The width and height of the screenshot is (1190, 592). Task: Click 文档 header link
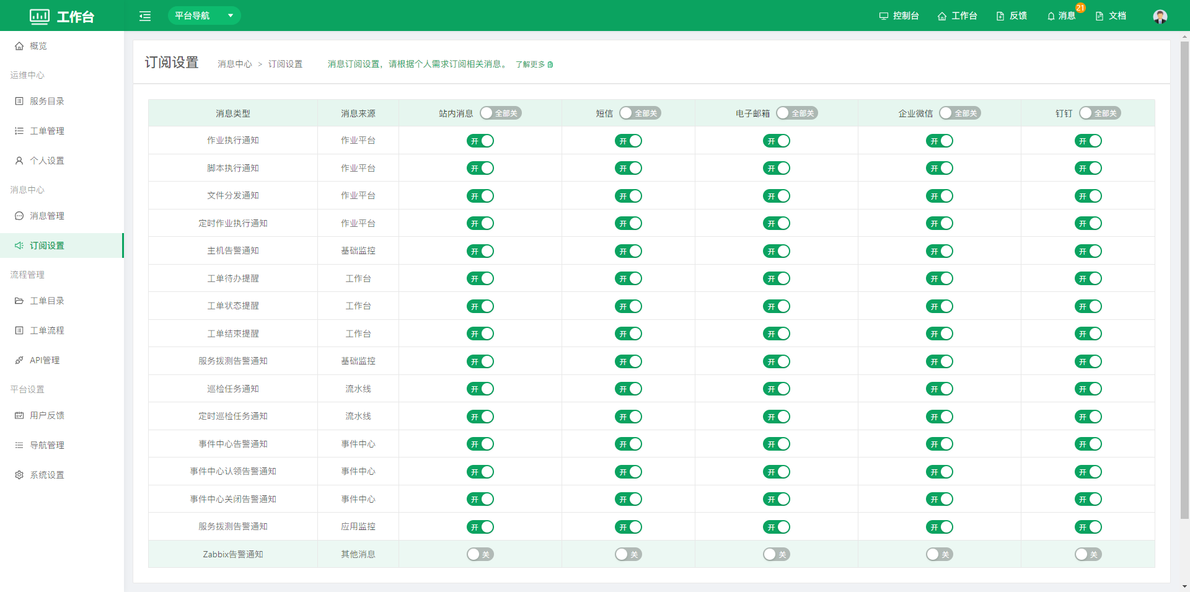tap(1111, 16)
